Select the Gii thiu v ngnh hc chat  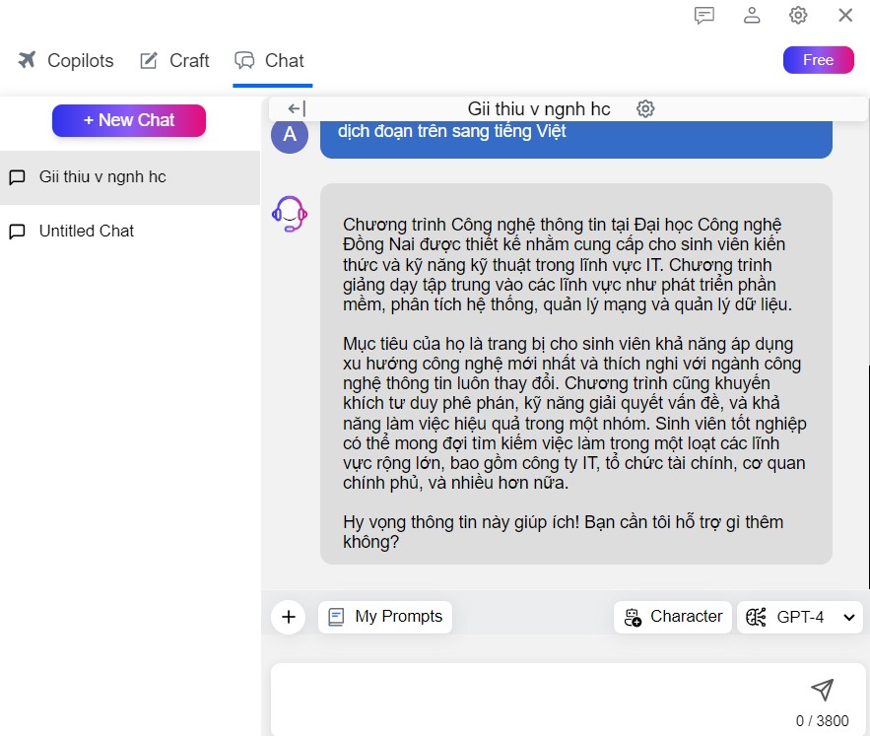coord(102,177)
